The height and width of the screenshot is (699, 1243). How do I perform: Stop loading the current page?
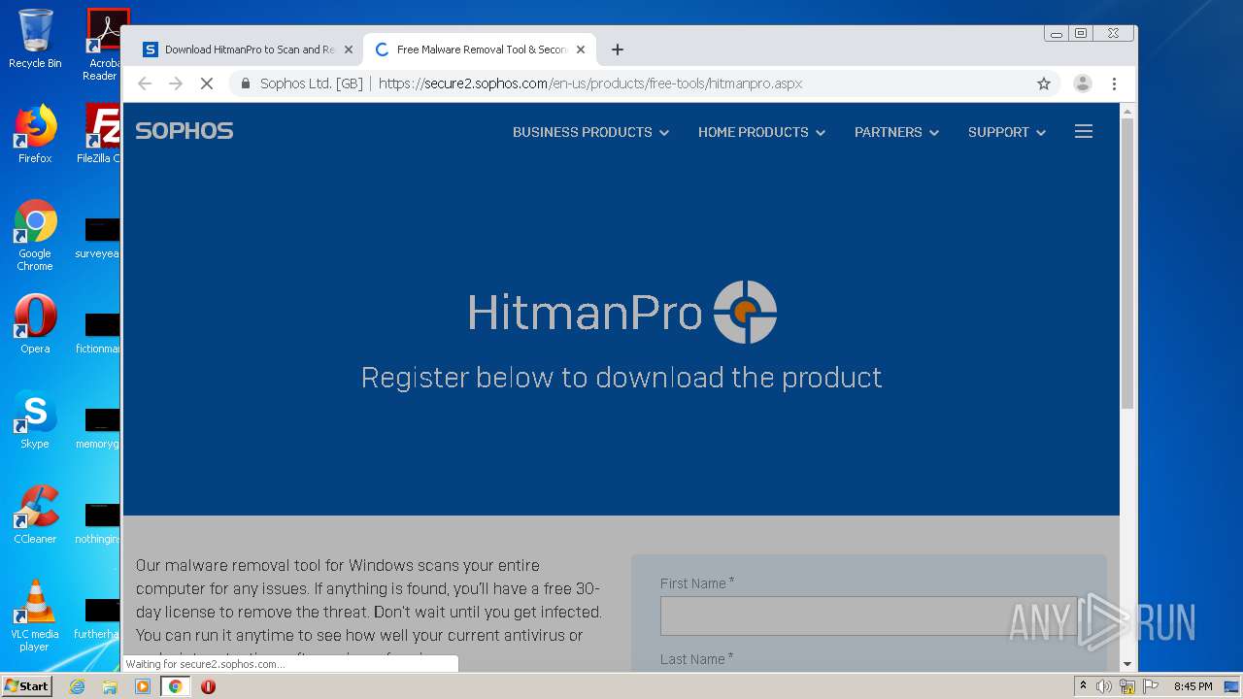(x=207, y=83)
